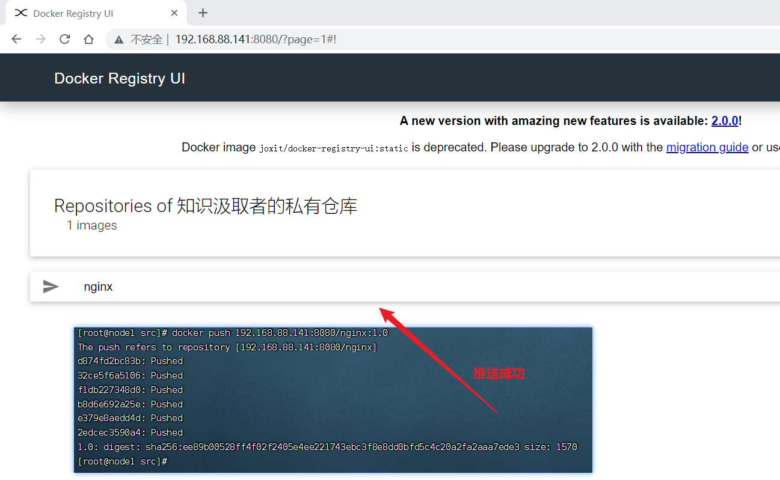780x480 pixels.
Task: Click the Docker Registry UI tab favicon
Action: coord(21,13)
